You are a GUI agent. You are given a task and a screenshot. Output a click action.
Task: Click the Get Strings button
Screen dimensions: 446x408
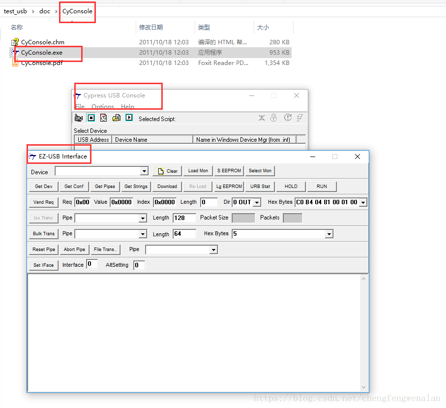(136, 187)
